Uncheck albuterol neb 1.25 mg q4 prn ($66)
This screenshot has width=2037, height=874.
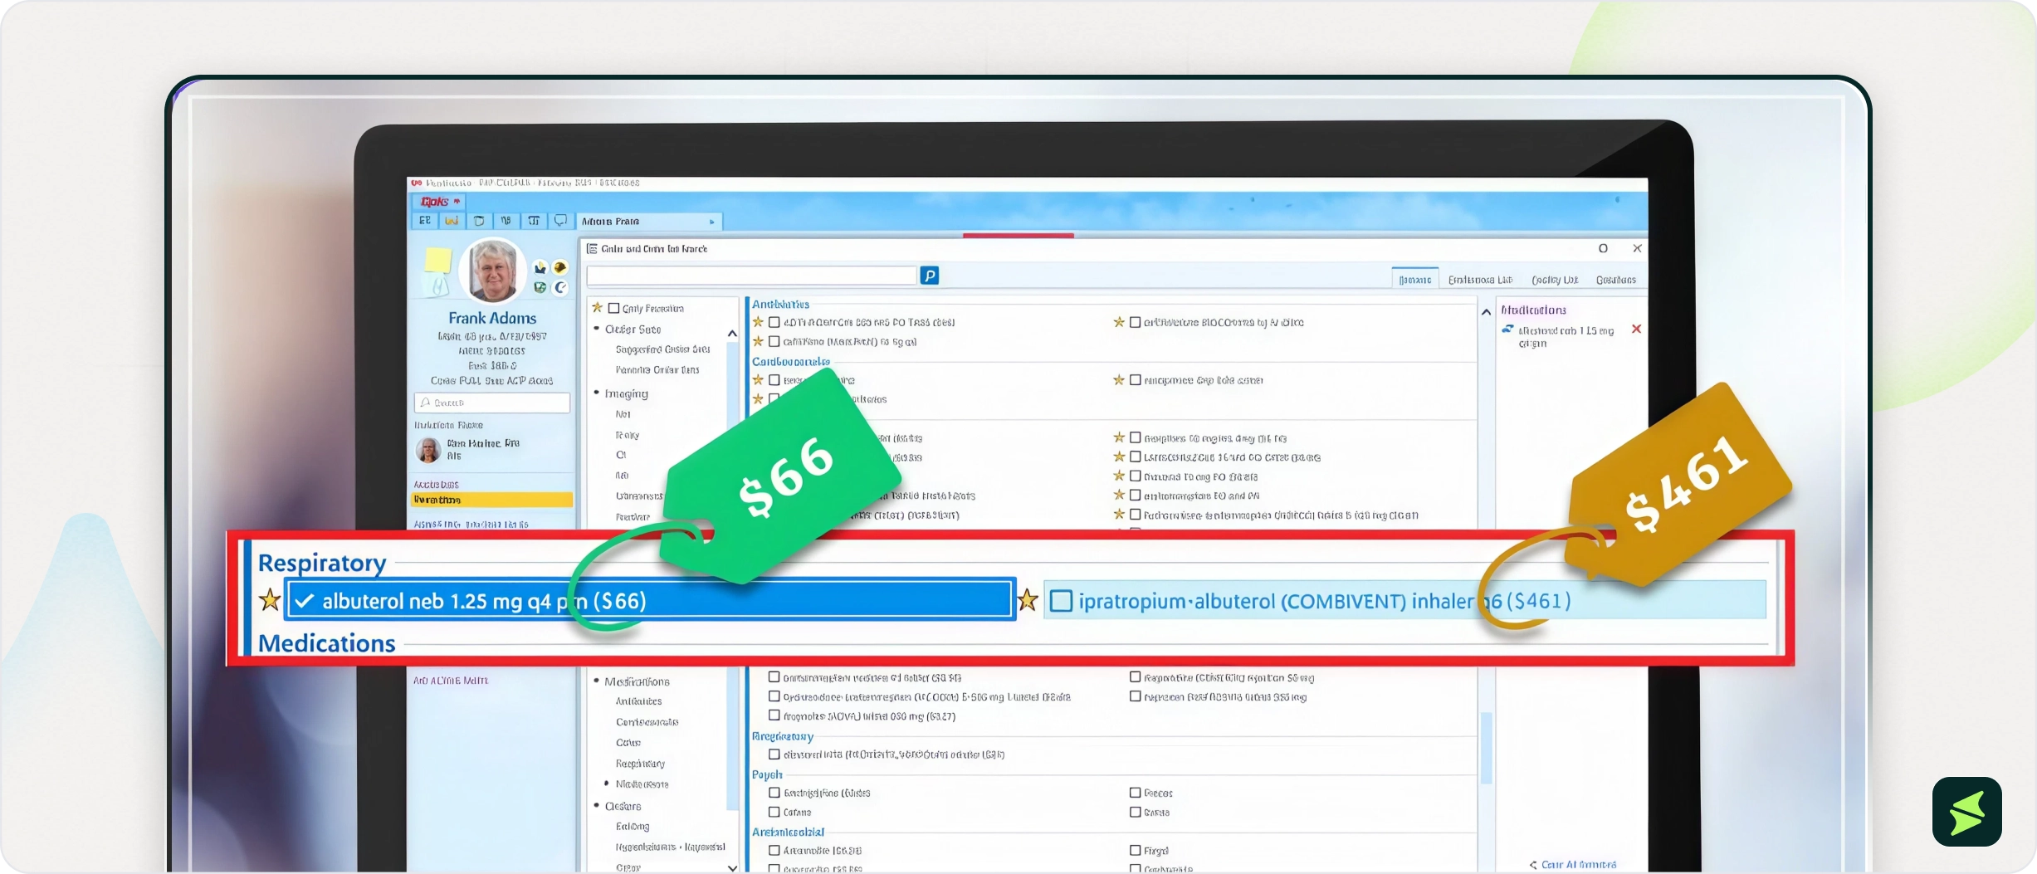click(x=305, y=601)
